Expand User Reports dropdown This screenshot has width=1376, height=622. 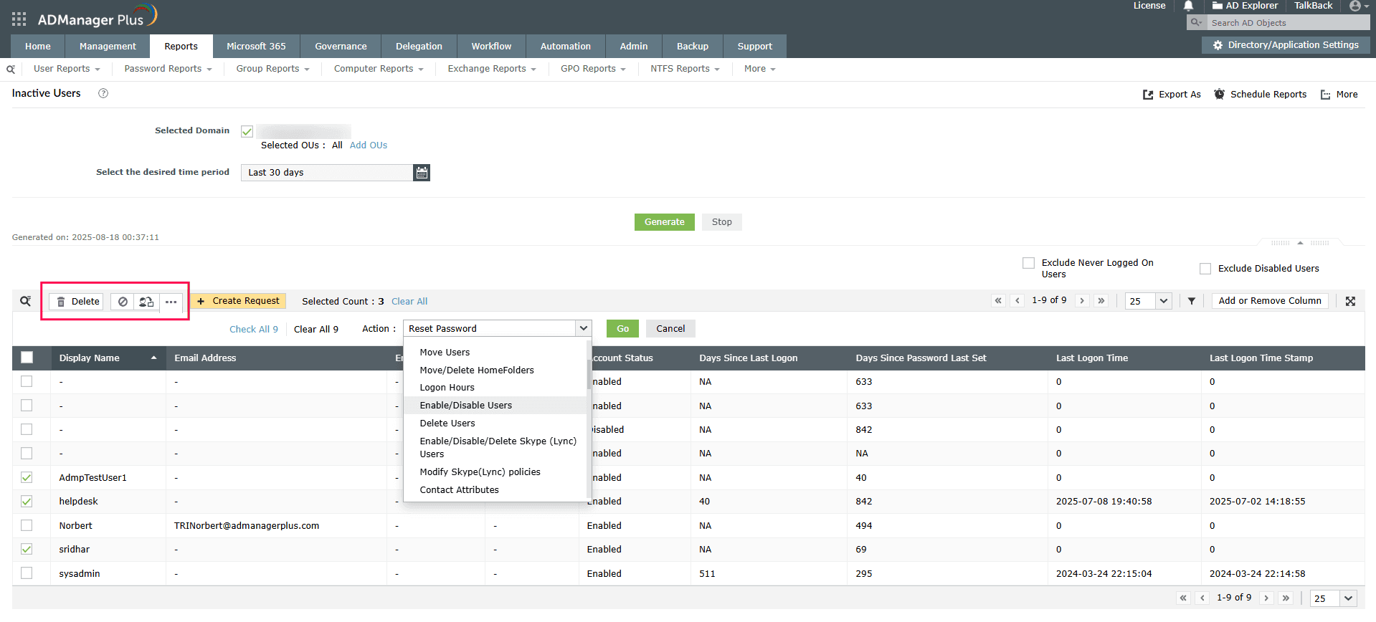pyautogui.click(x=67, y=69)
